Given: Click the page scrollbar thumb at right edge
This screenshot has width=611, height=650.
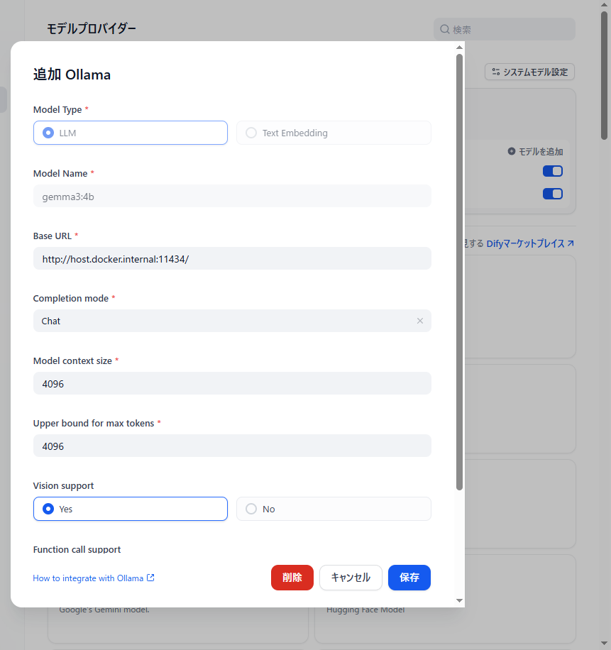Looking at the screenshot, I should 605,75.
